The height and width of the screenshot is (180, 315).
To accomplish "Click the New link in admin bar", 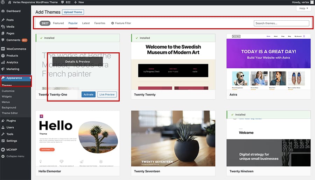I will point(81,2).
